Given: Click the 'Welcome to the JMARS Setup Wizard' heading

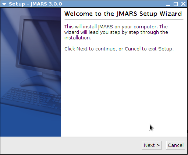Looking at the screenshot, I should point(123,14).
